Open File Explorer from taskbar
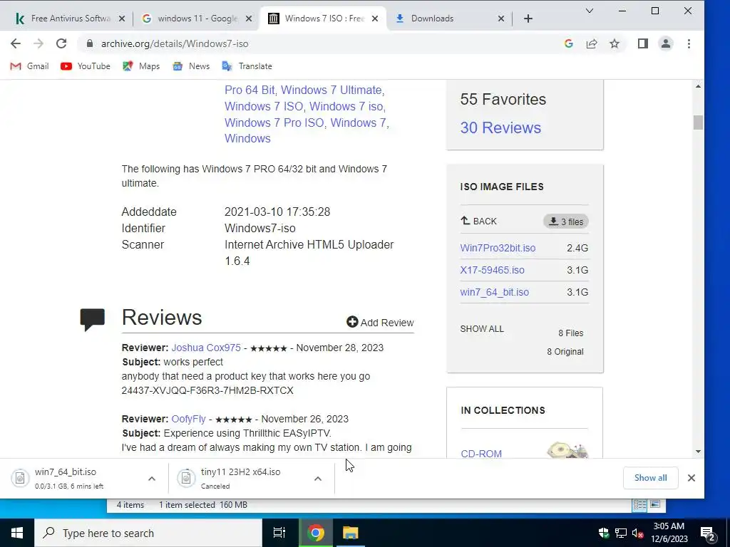The height and width of the screenshot is (547, 730). [350, 533]
